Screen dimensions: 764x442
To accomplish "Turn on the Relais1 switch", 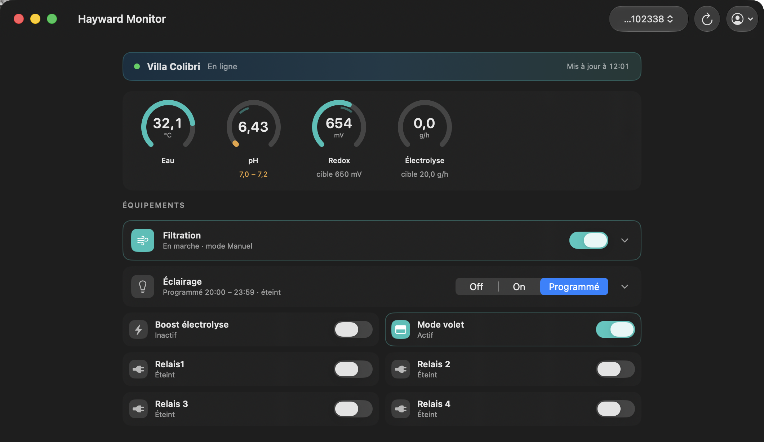I will pos(353,369).
